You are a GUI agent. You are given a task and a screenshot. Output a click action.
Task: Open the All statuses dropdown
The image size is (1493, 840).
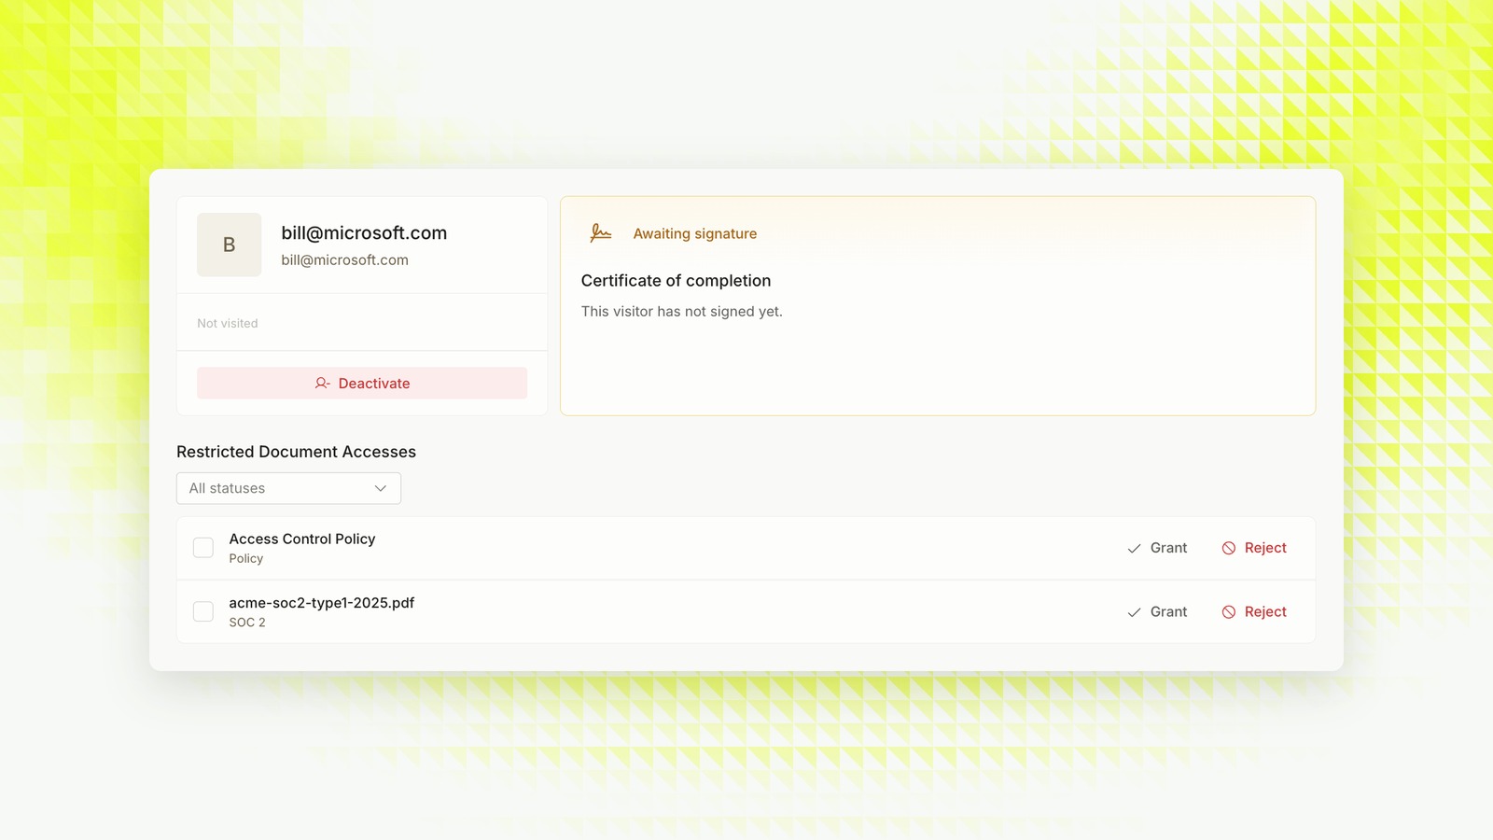[288, 488]
